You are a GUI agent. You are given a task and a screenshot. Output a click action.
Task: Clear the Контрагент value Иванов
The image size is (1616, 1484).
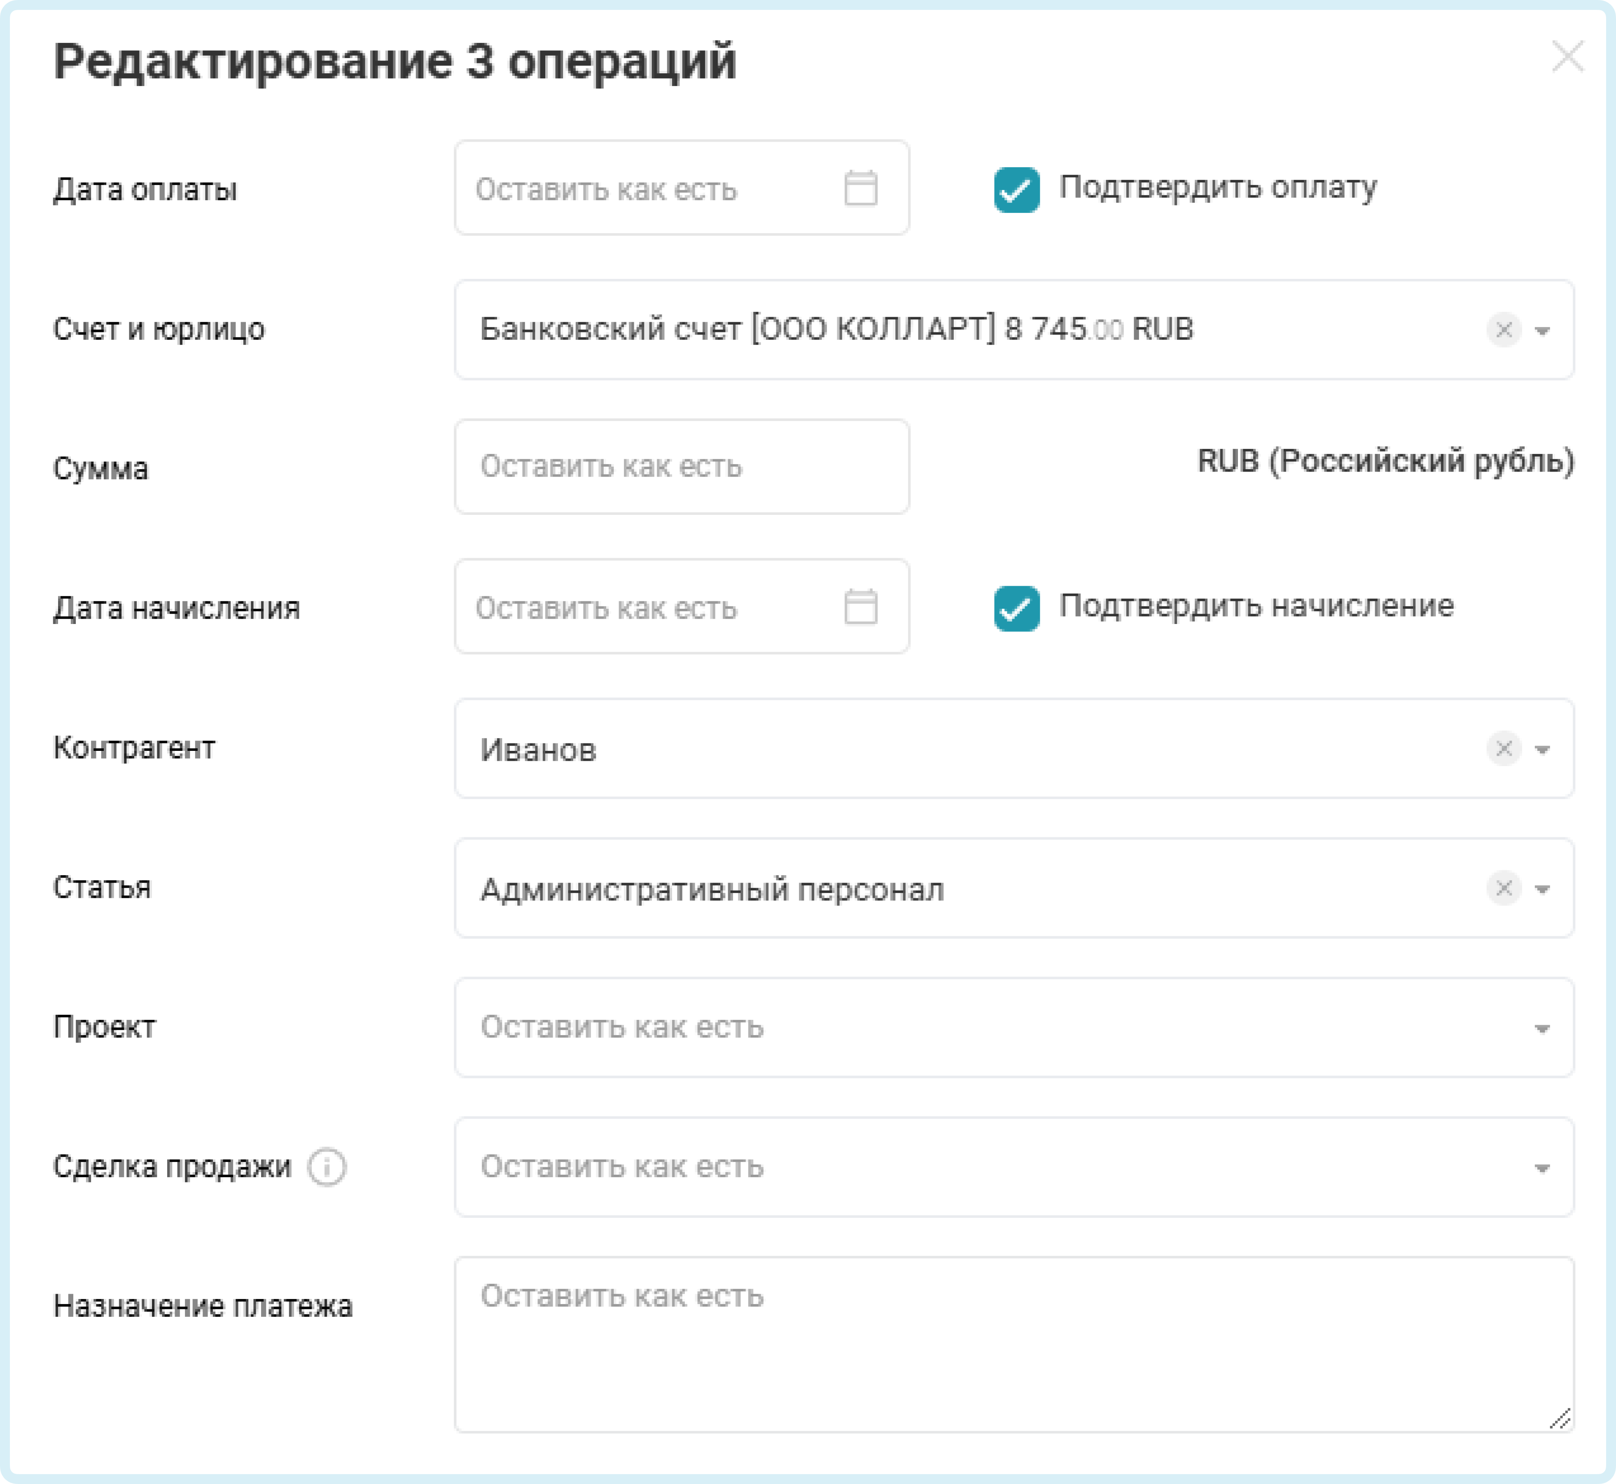[x=1504, y=749]
